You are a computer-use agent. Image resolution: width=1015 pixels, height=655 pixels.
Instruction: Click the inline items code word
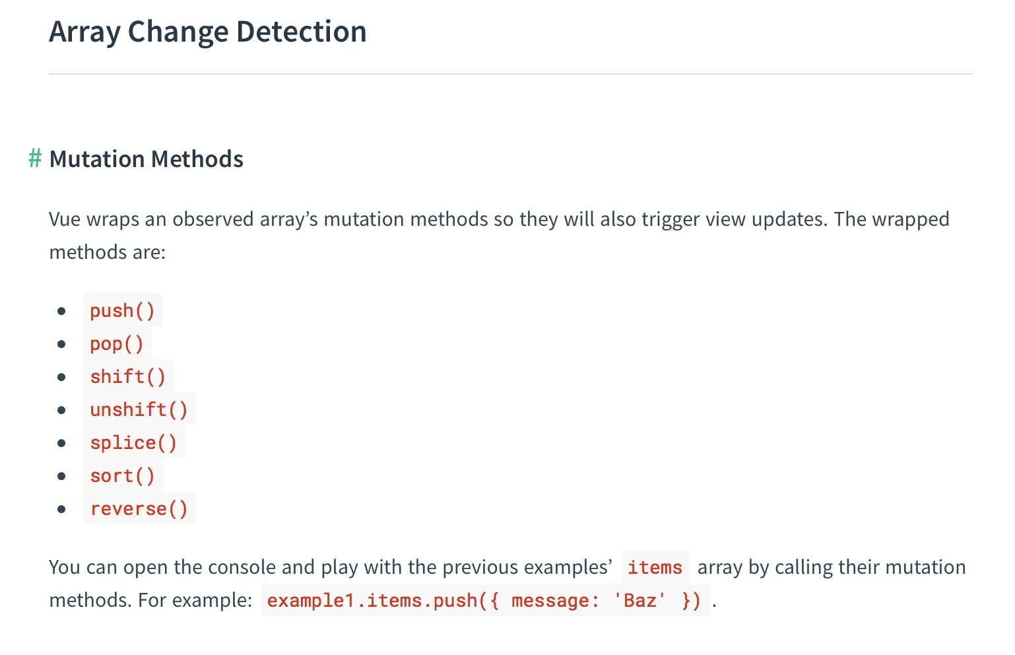pyautogui.click(x=654, y=567)
